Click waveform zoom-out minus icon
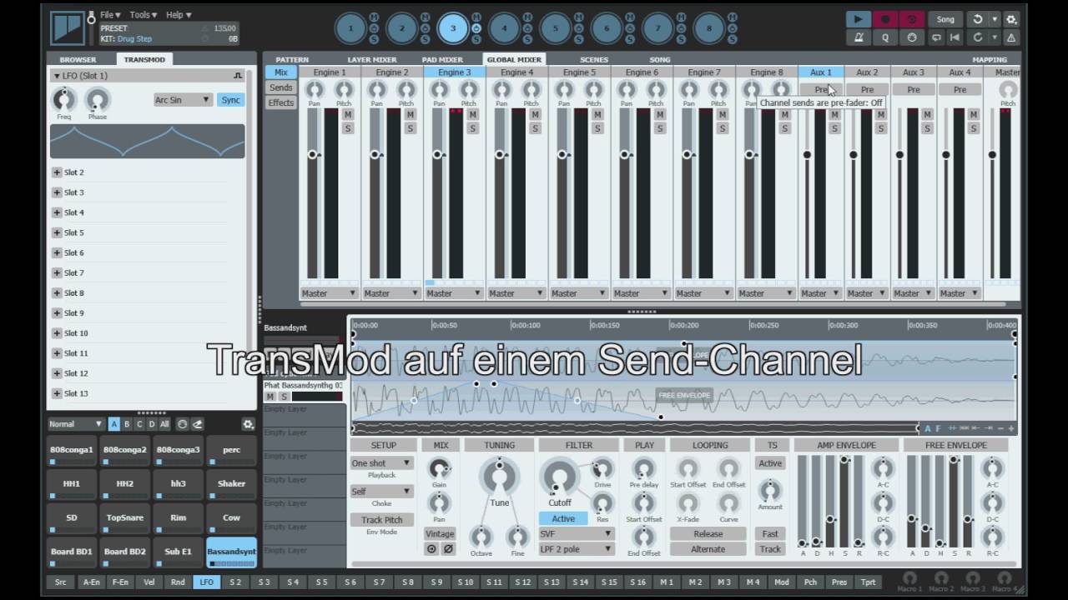Screen dimensions: 1068x600 point(1000,428)
